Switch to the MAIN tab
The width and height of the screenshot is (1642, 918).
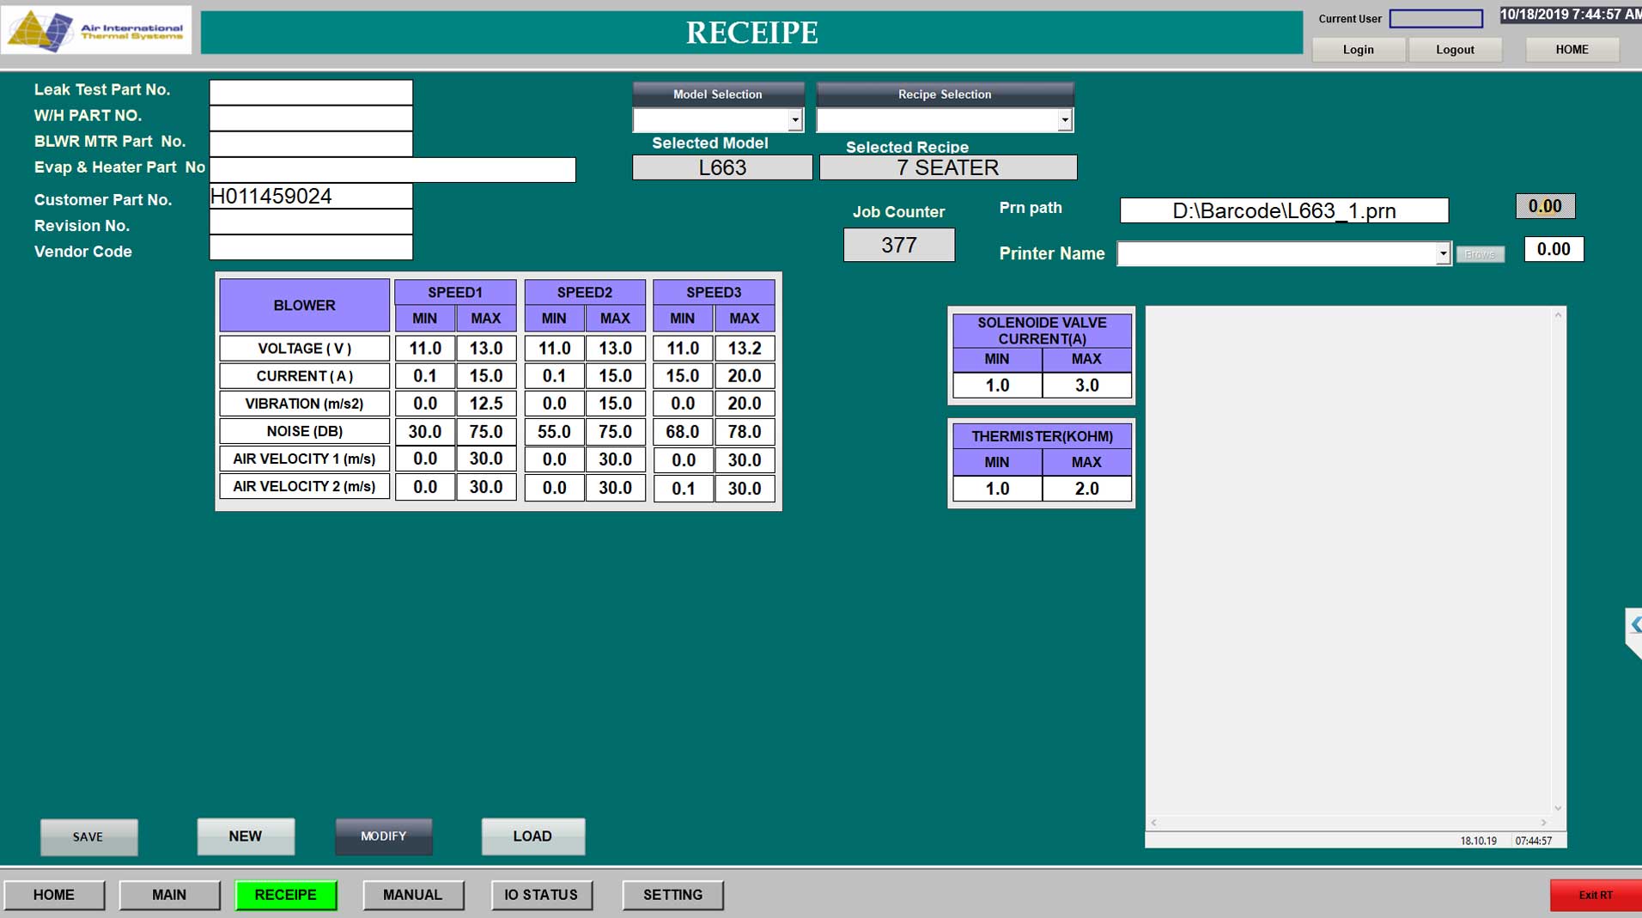click(x=169, y=895)
